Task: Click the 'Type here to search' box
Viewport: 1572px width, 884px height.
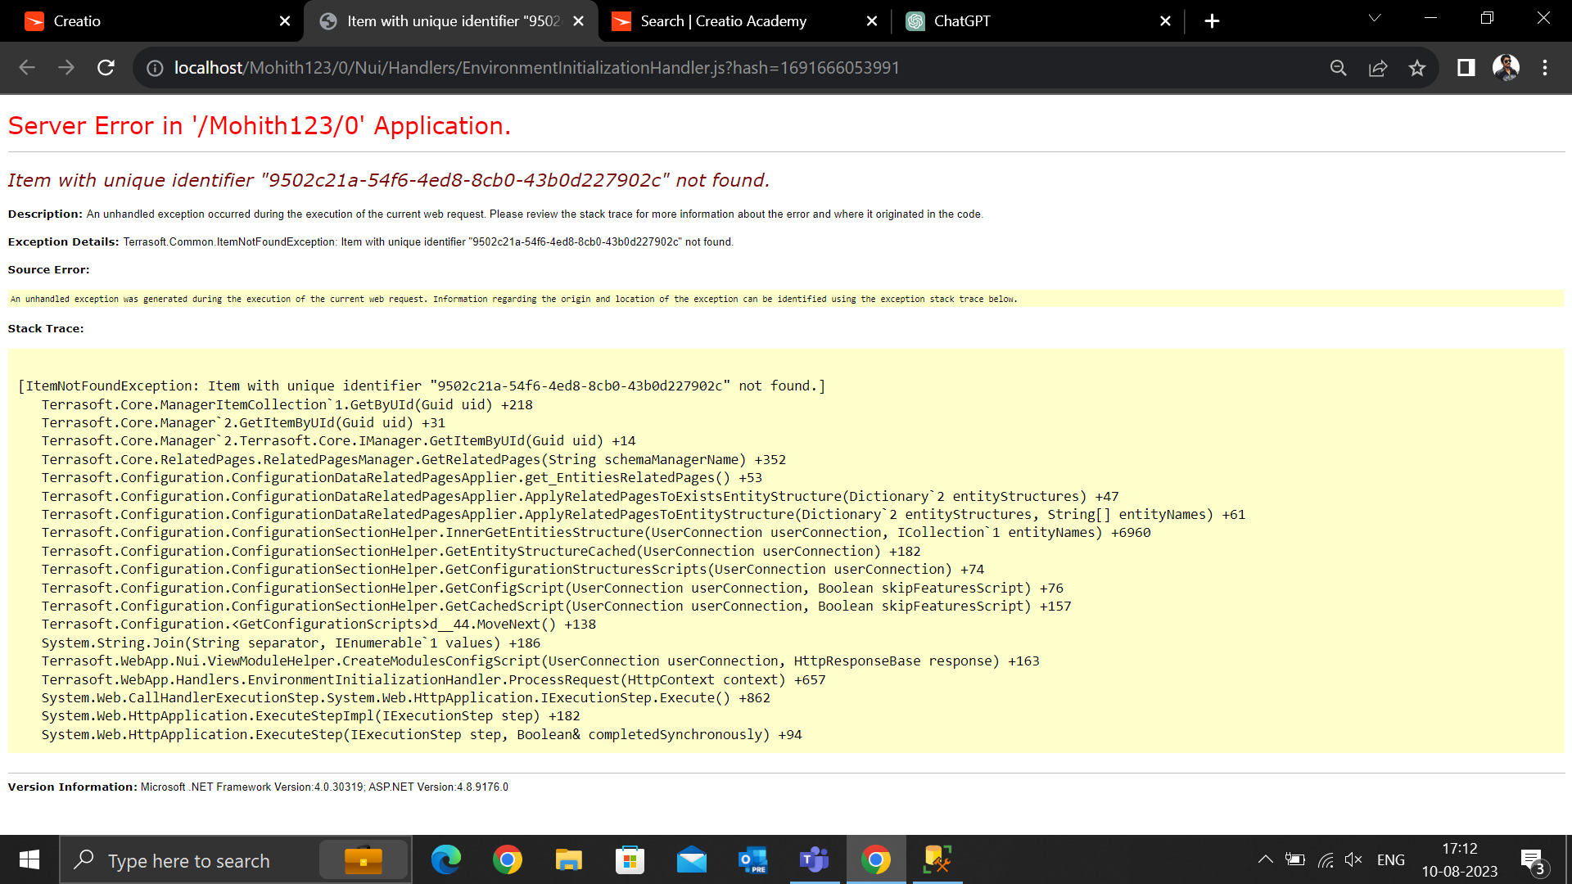Action: click(236, 860)
